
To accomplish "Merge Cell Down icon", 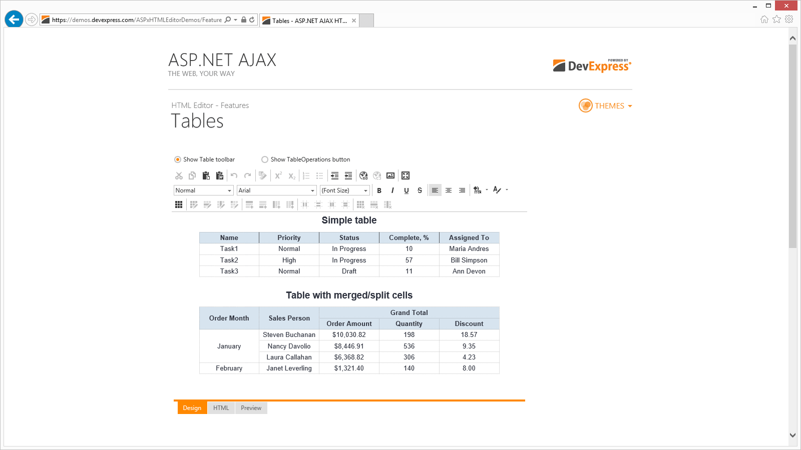I will point(345,204).
